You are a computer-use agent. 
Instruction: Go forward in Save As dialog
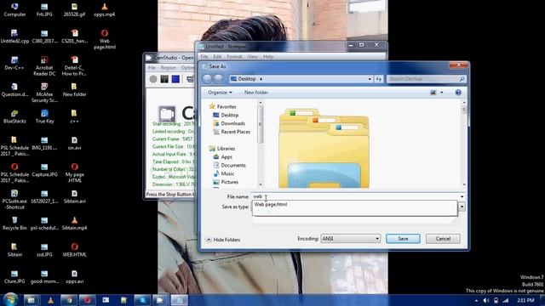coord(218,79)
